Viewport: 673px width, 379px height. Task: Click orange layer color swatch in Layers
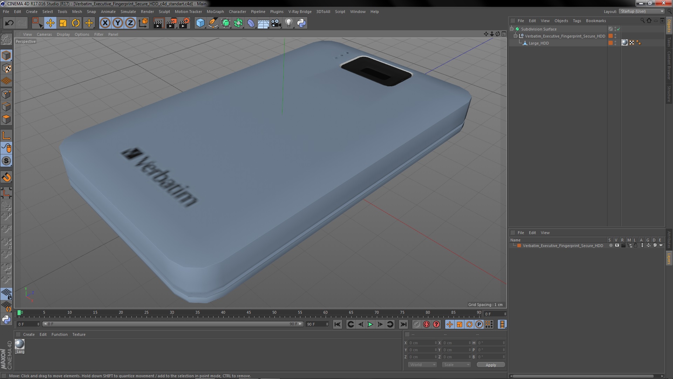(x=519, y=246)
